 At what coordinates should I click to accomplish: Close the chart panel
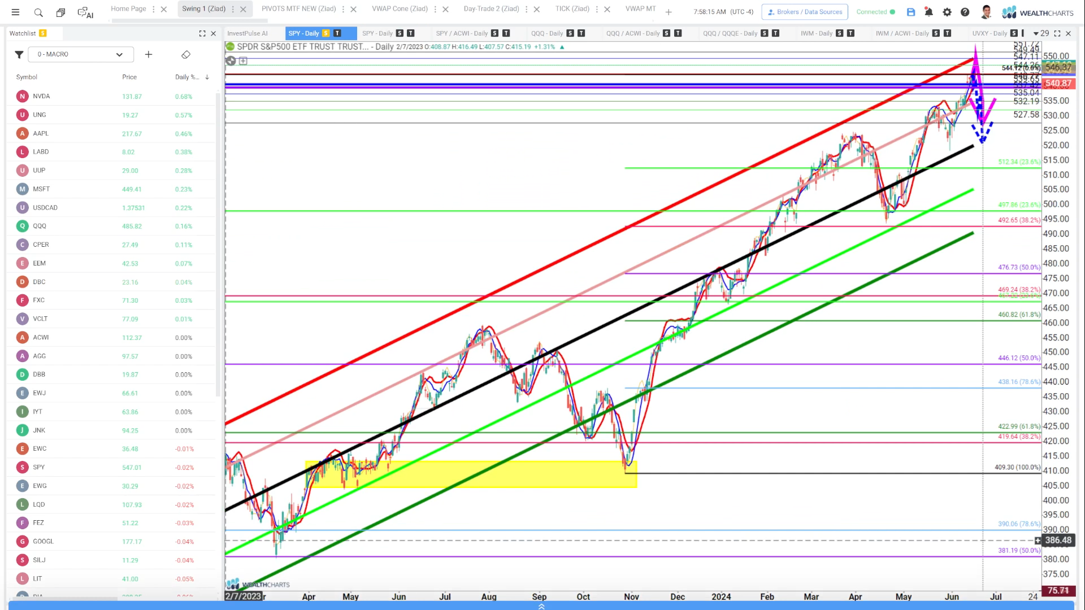(1069, 33)
